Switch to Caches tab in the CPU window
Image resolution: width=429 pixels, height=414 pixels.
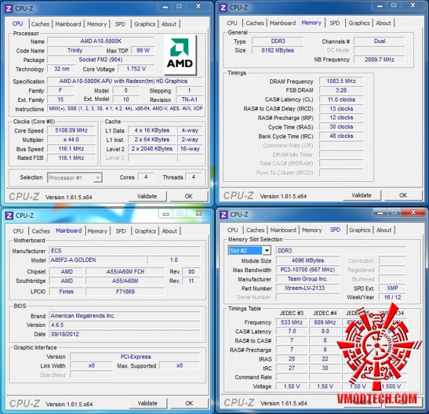[41, 24]
